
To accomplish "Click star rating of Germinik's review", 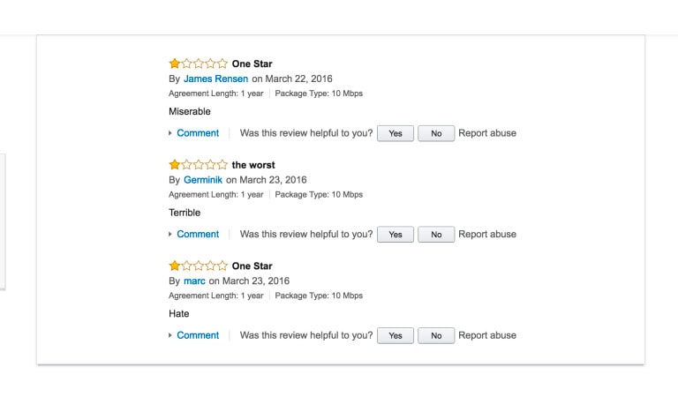I will [198, 165].
